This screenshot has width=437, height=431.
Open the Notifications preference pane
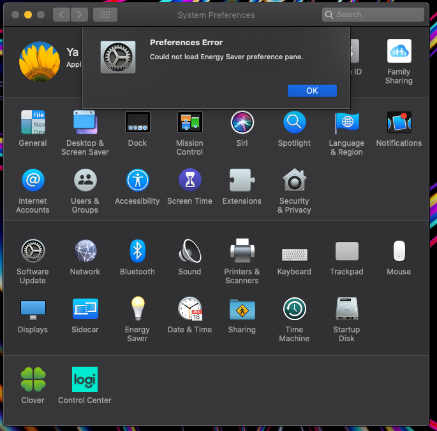[x=399, y=122]
